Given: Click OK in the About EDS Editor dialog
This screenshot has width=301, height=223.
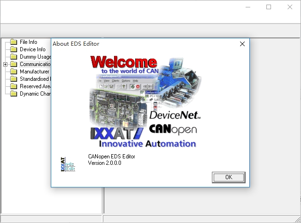Looking at the screenshot, I should [x=229, y=177].
